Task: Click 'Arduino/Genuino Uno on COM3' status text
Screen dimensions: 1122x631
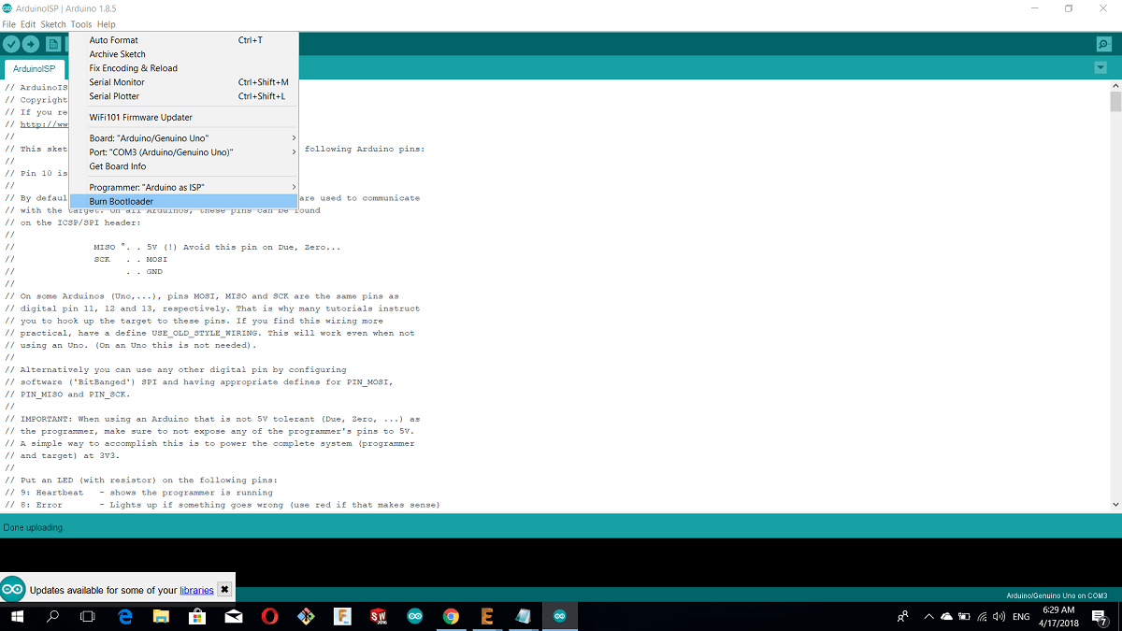Action: click(1057, 595)
